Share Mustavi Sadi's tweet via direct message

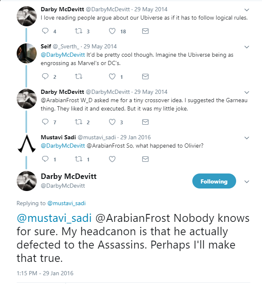click(145, 159)
